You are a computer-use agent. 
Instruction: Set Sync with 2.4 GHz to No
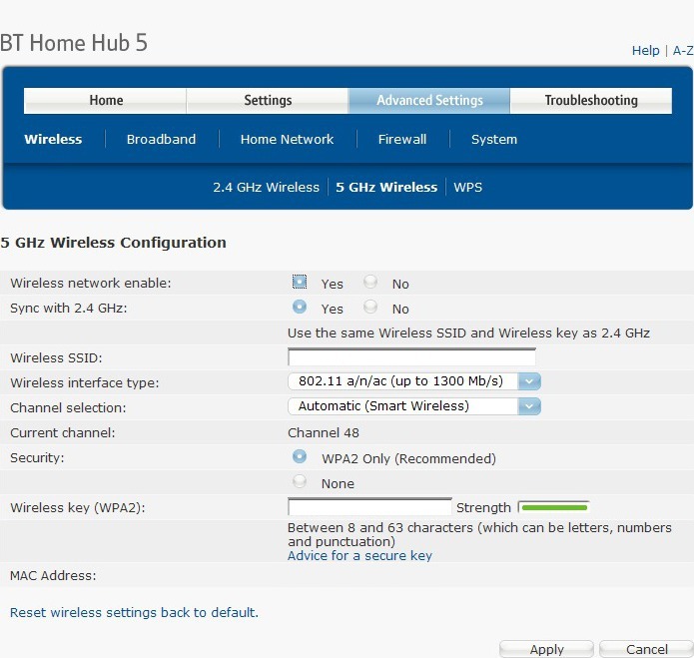pyautogui.click(x=370, y=307)
